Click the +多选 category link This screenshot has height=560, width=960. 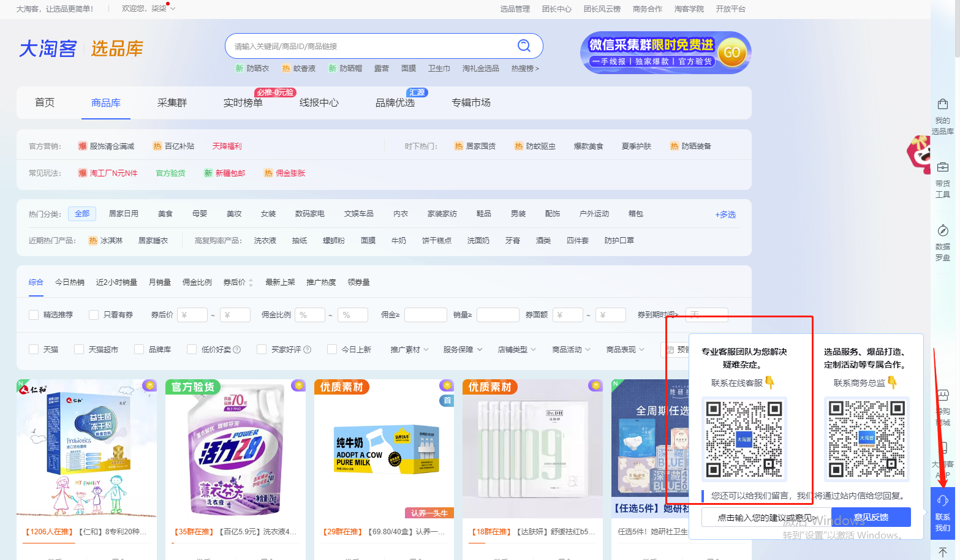click(x=725, y=214)
